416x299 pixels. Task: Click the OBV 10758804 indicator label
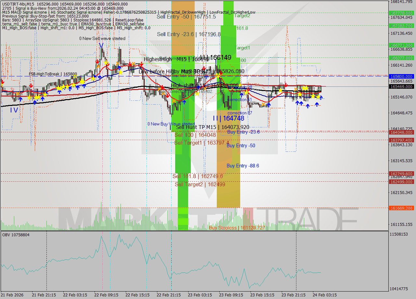point(16,234)
